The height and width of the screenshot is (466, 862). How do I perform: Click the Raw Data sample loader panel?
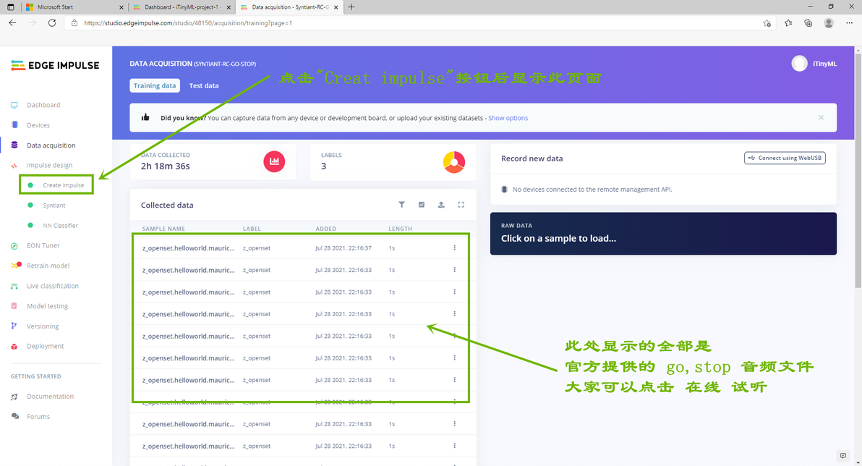663,233
